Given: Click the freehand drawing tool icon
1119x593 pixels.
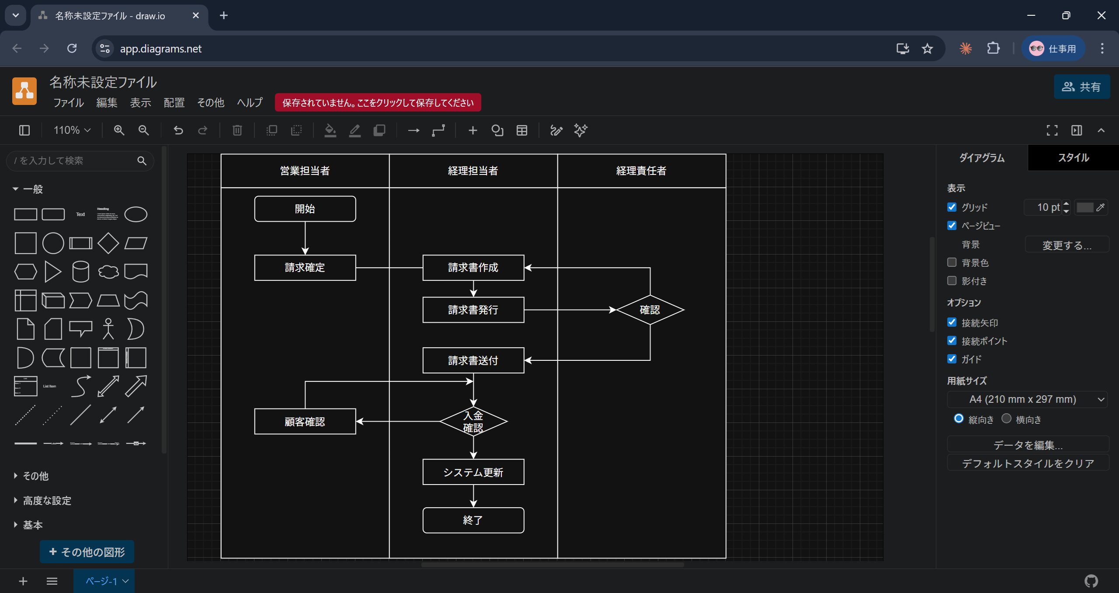Looking at the screenshot, I should (x=556, y=130).
